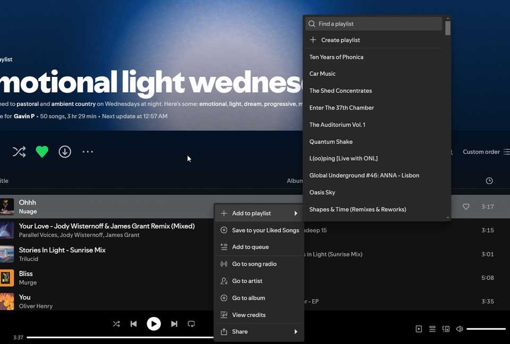Open the pastoral genre link
This screenshot has height=344, width=510.
tap(28, 104)
